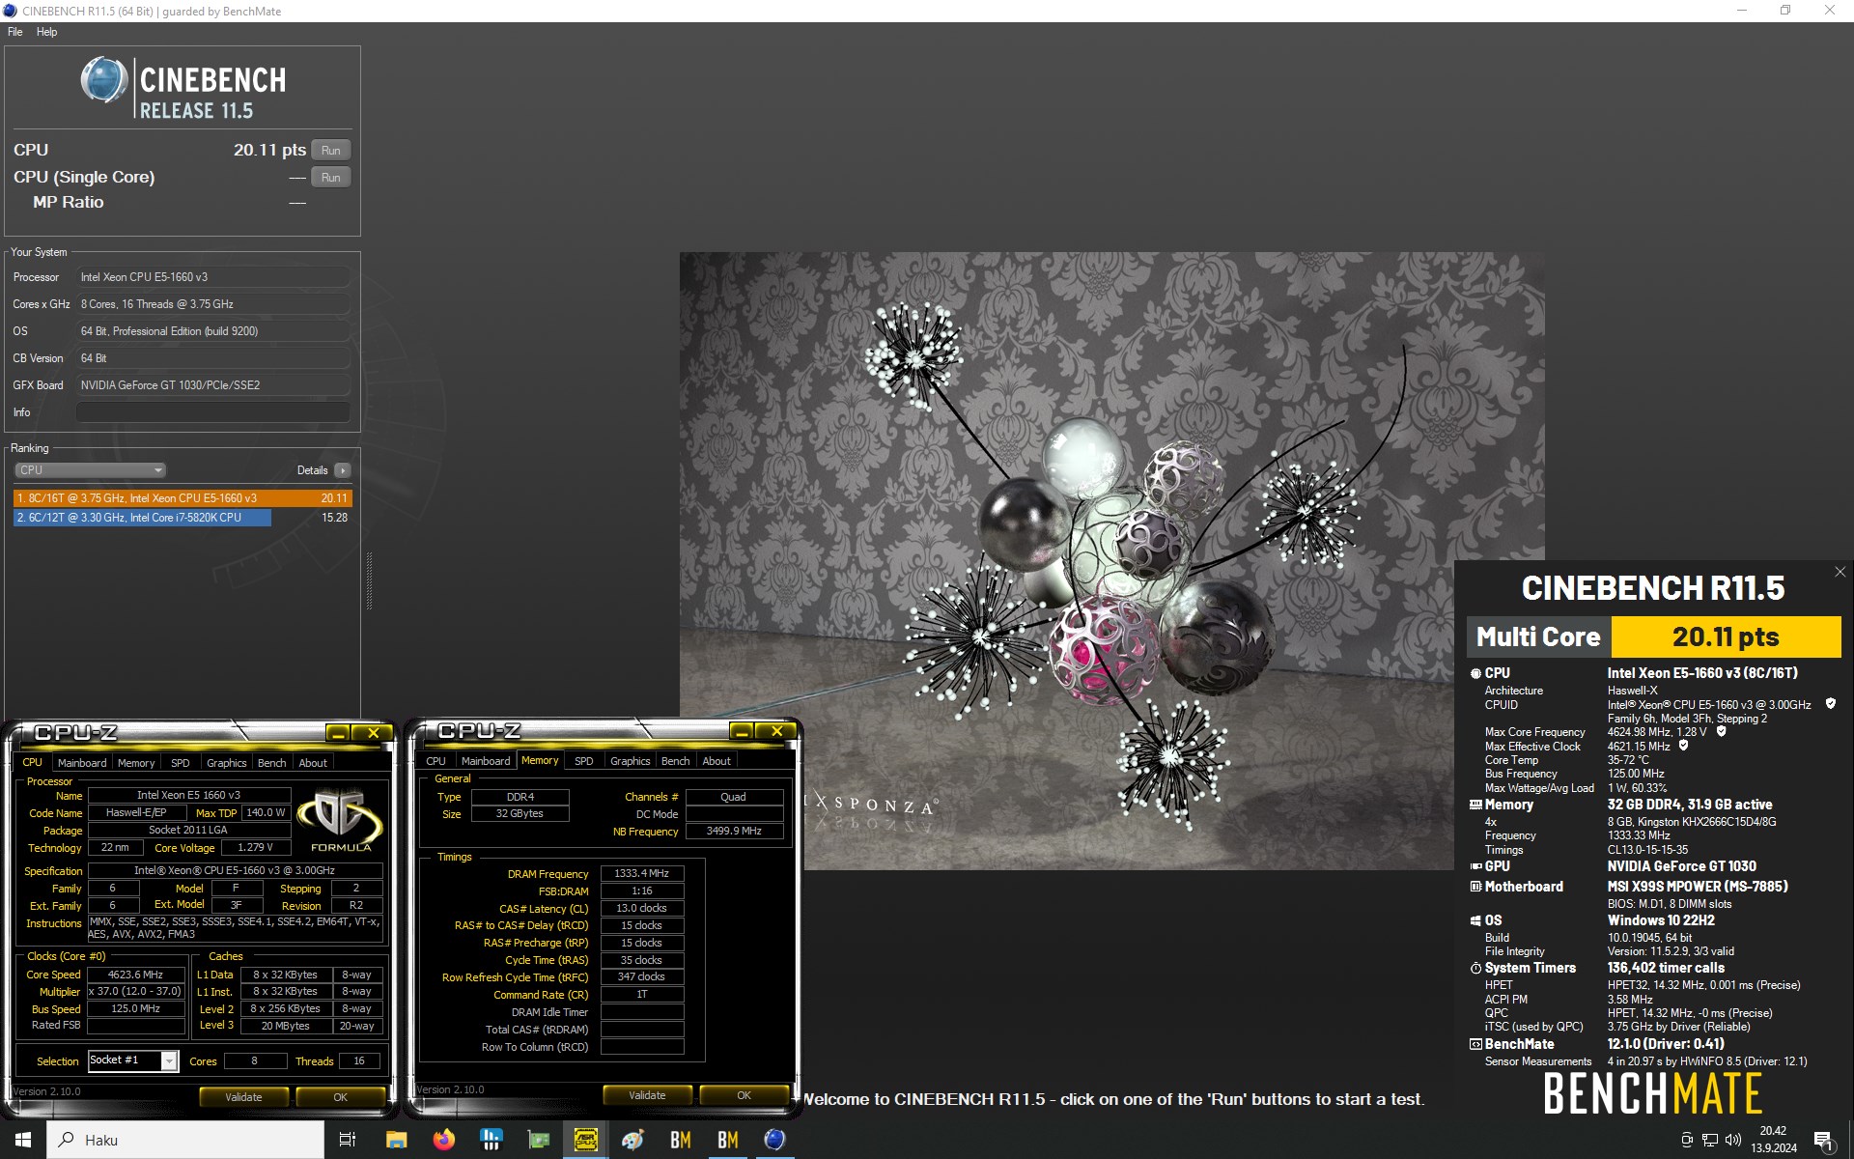Open the blue bars app in taskbar

pos(491,1140)
